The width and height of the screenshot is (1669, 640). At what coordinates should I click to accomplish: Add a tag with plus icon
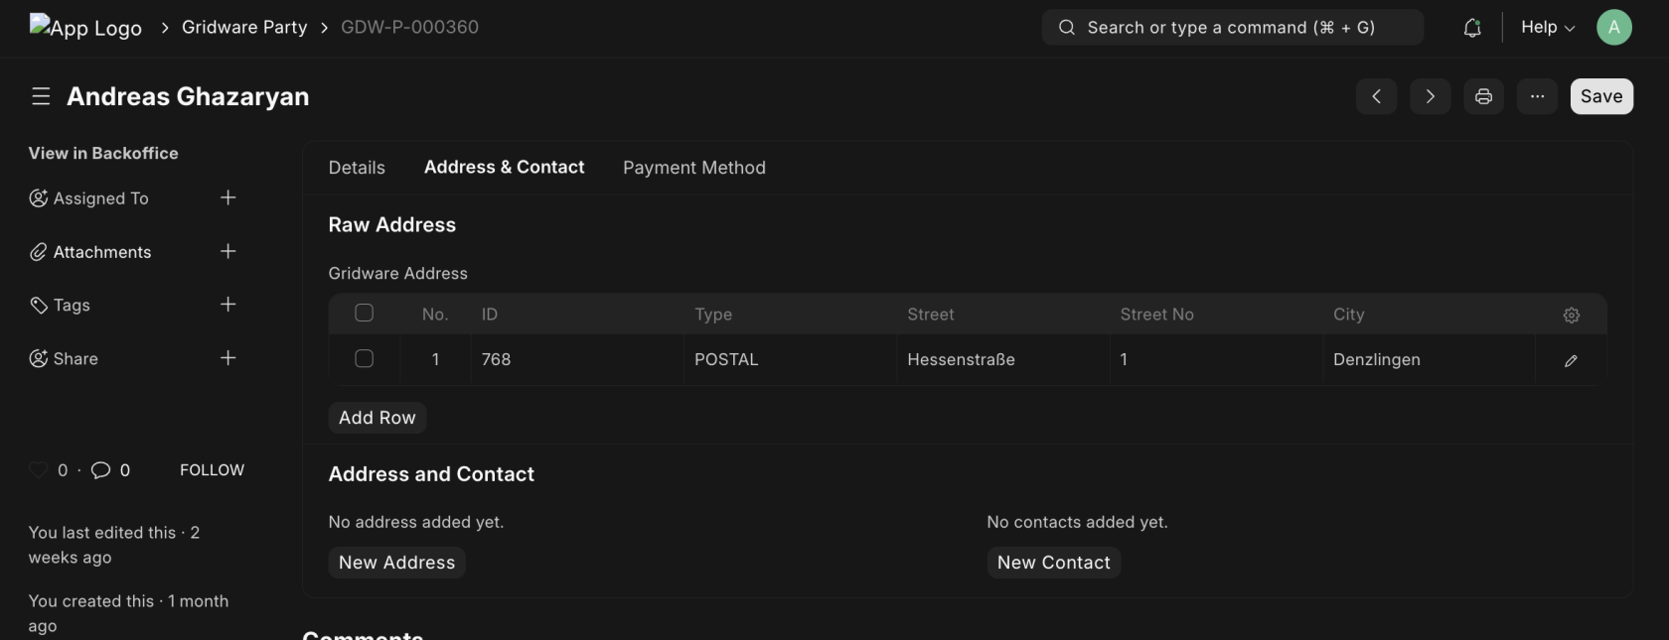228,304
